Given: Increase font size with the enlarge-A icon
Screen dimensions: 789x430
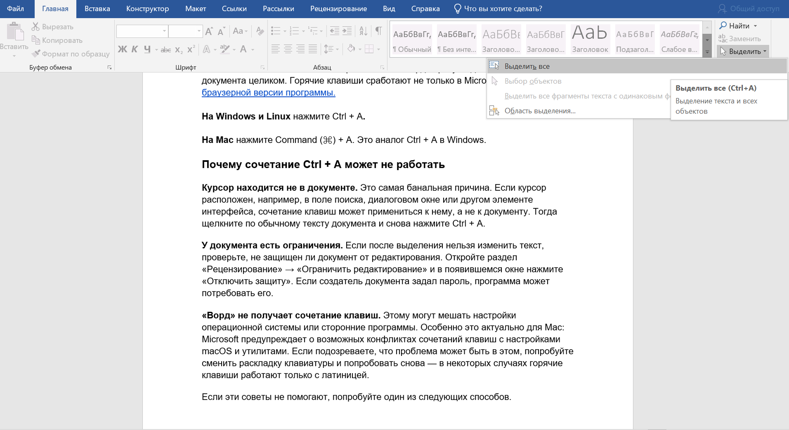Looking at the screenshot, I should 209,31.
